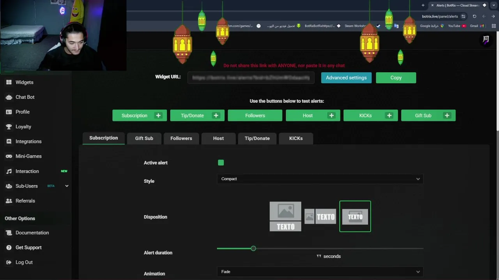Click the blurred Widget URL field
This screenshot has height=280, width=499.
coord(251,78)
